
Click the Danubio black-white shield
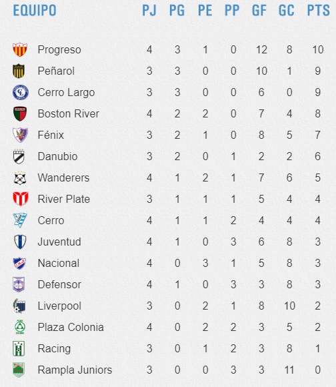click(19, 157)
